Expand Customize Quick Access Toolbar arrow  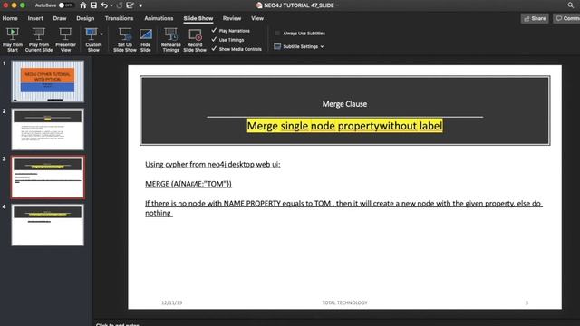point(140,5)
